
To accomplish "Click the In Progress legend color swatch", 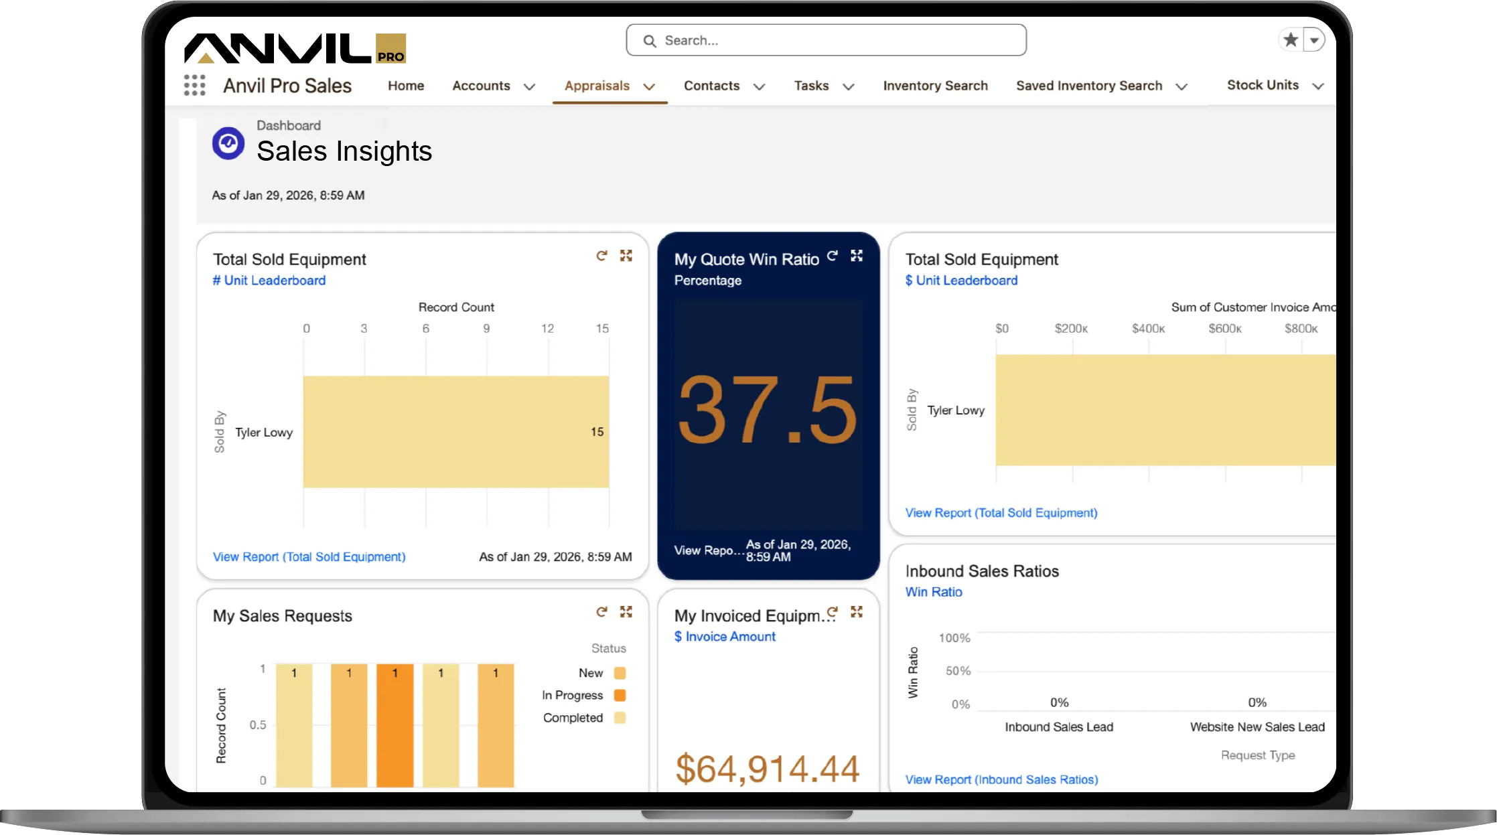I will click(620, 695).
